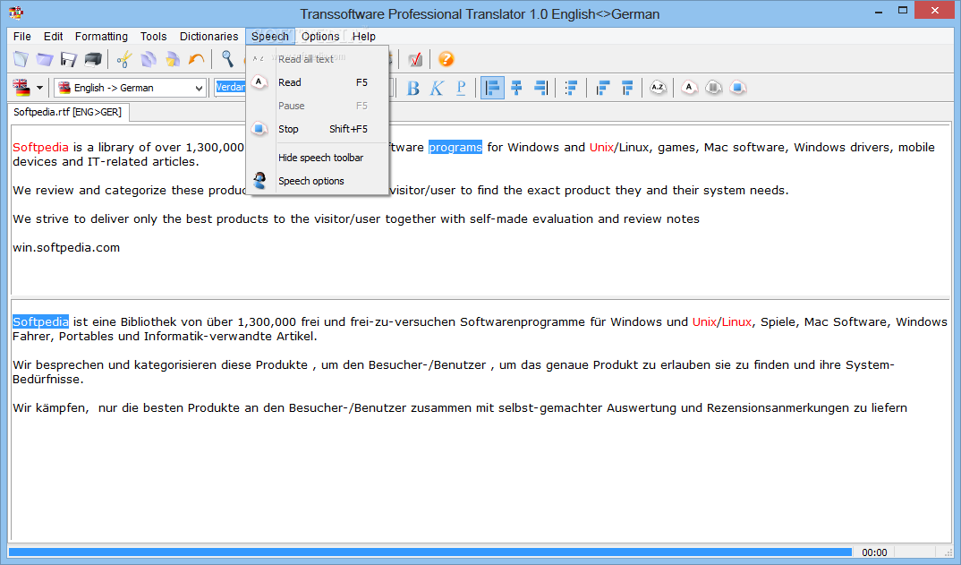961x565 pixels.
Task: Click the 00:00 timer in status bar
Action: (874, 552)
